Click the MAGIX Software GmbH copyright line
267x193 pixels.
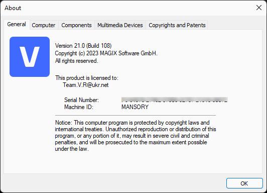(x=106, y=53)
